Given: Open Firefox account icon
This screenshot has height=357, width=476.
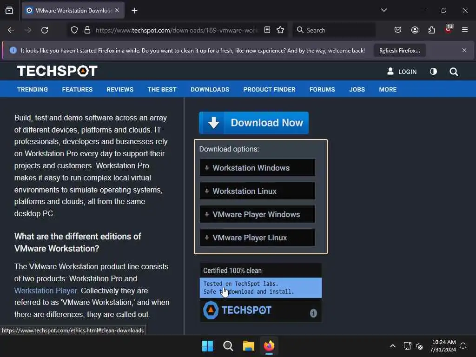Looking at the screenshot, I should click(415, 30).
